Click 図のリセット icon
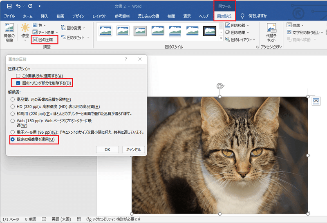 pos(63,37)
